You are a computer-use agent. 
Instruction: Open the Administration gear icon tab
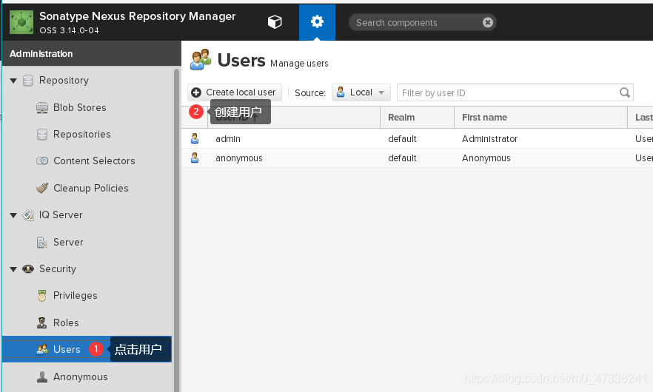pyautogui.click(x=317, y=22)
